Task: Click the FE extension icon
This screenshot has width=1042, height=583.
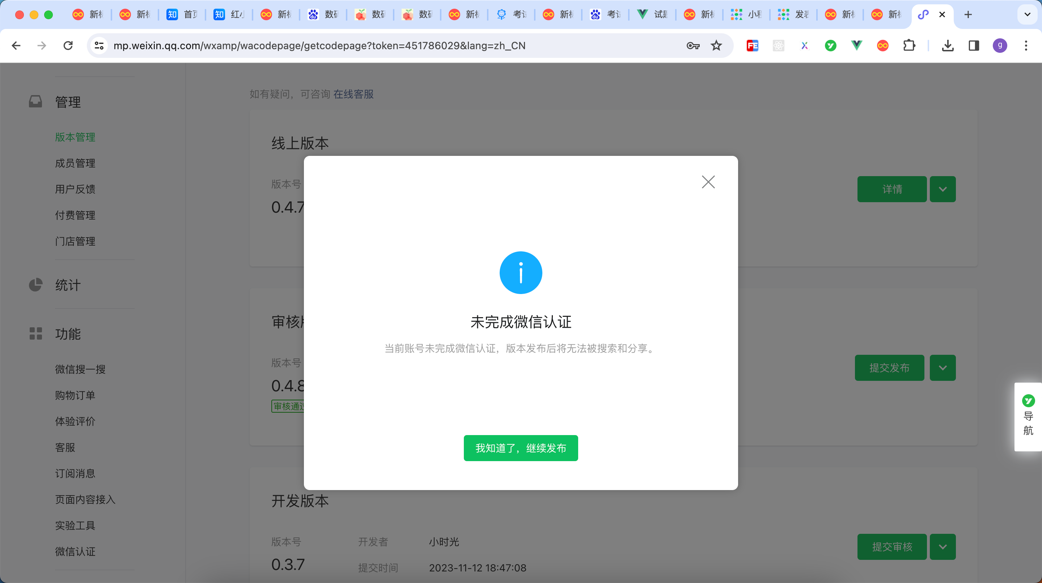Action: click(753, 46)
